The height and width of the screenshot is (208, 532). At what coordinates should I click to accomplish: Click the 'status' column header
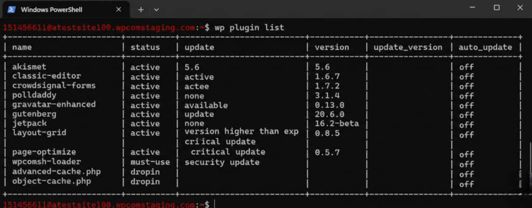145,47
